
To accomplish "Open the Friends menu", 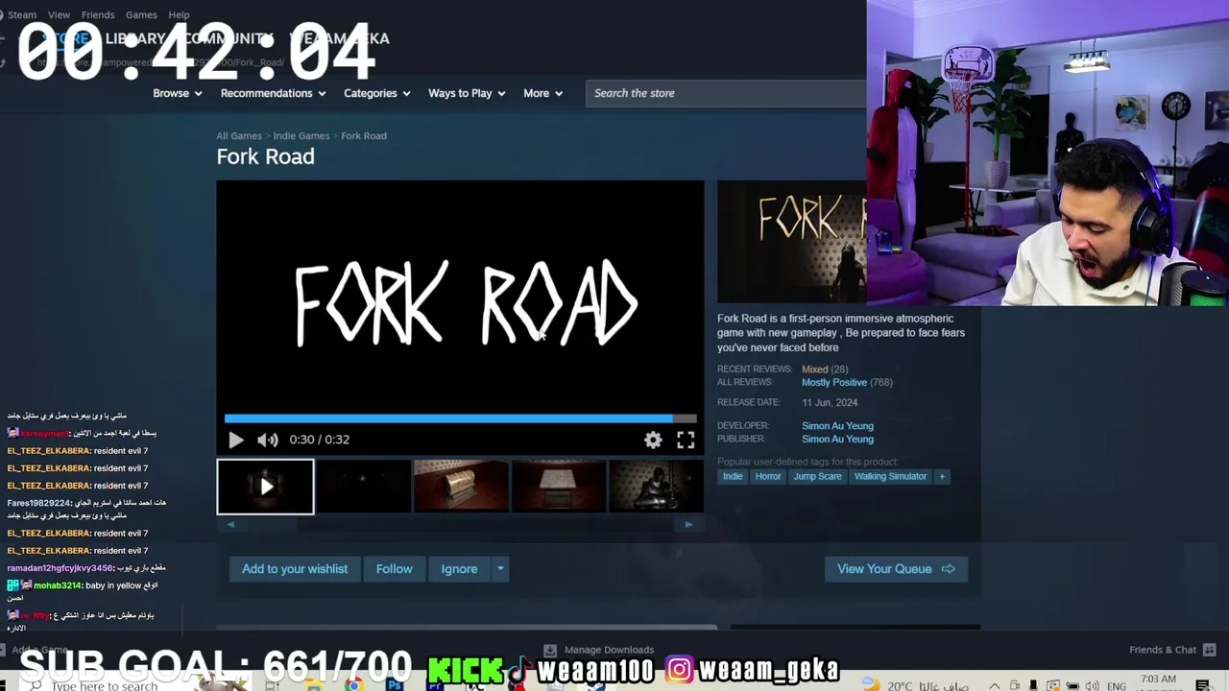I will (x=97, y=14).
